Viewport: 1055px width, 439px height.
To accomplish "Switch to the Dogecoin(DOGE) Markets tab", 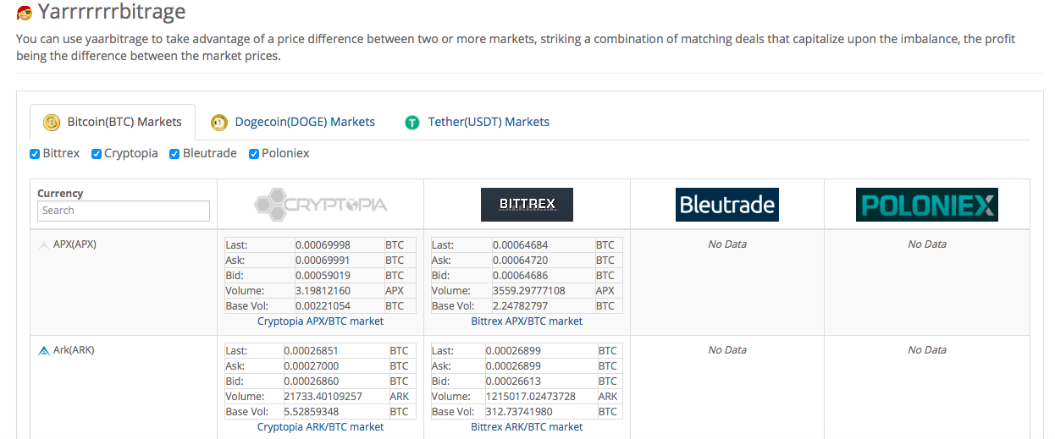I will pyautogui.click(x=293, y=122).
